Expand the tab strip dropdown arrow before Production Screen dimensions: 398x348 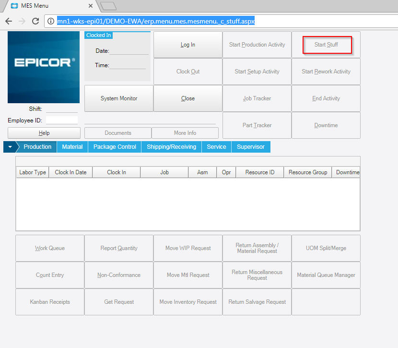(10, 147)
